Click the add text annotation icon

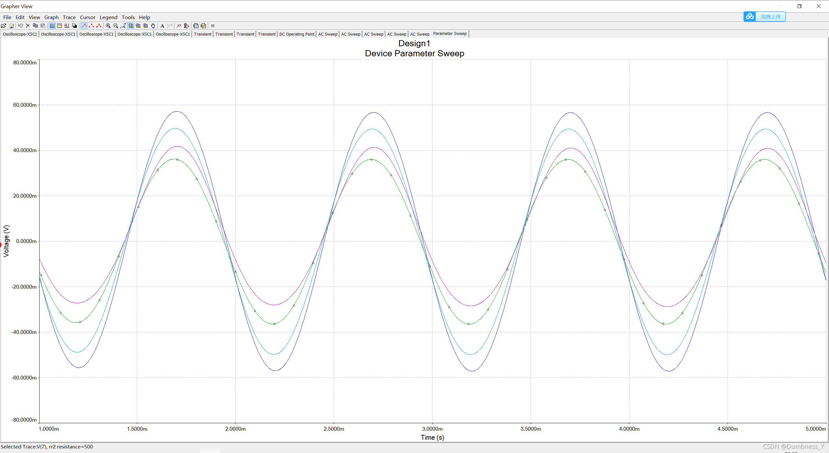tap(162, 26)
